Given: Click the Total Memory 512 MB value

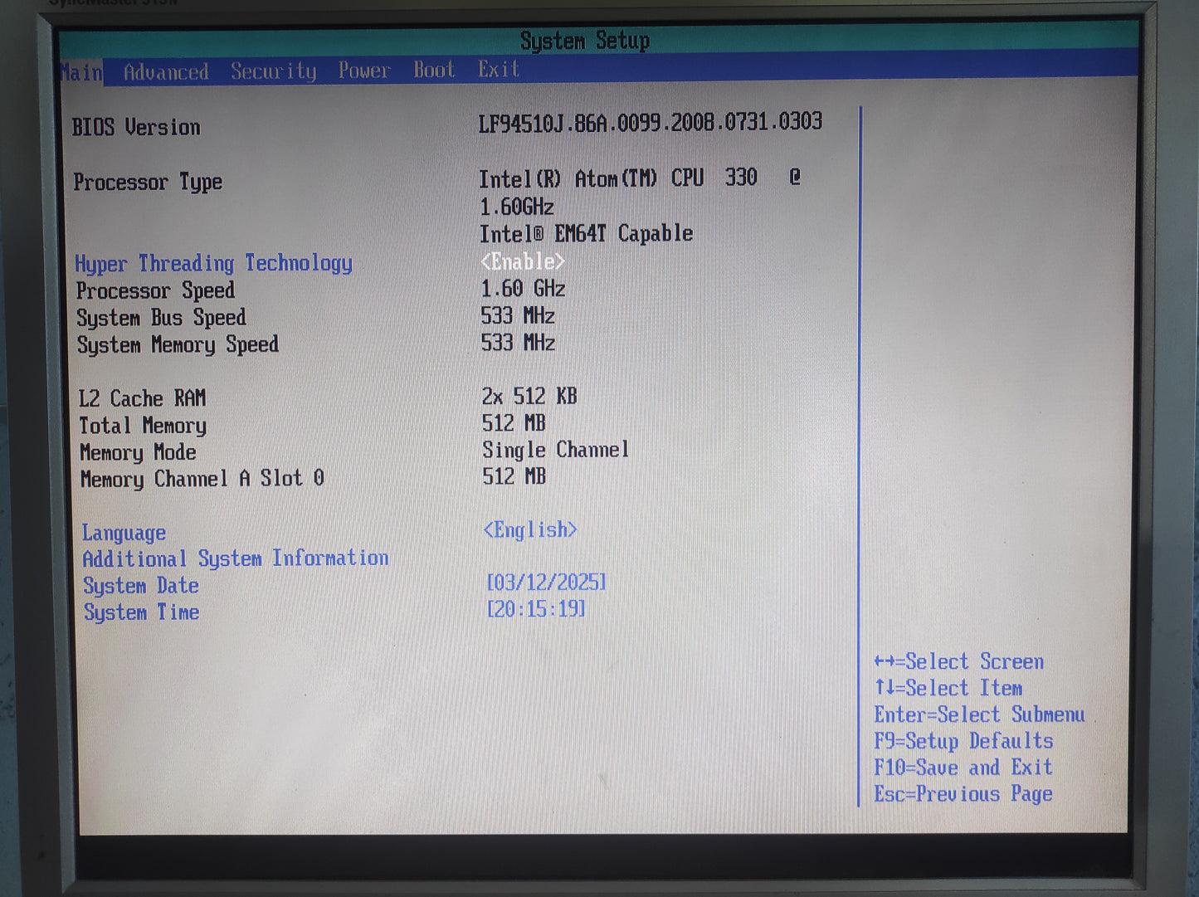Looking at the screenshot, I should pyautogui.click(x=514, y=423).
